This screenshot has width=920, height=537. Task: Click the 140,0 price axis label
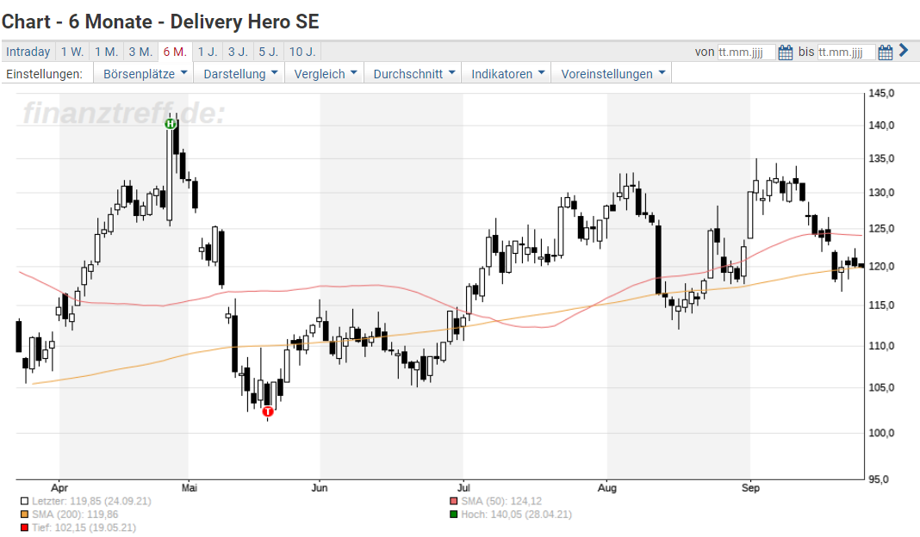[881, 126]
